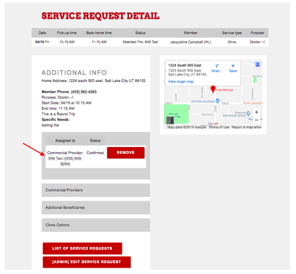Open the Admin Edit Service Request button
296x274 pixels.
86,262
